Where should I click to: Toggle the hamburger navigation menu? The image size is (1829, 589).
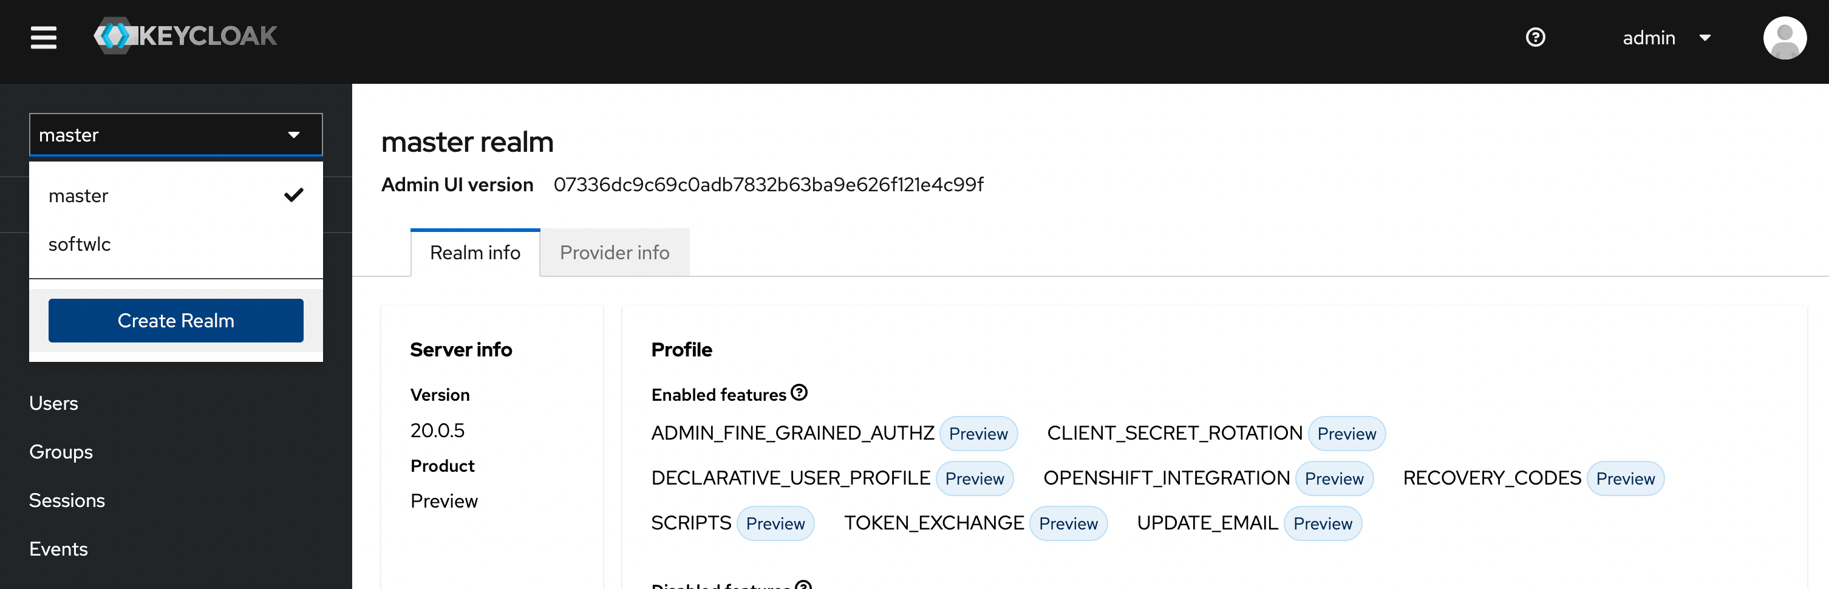[43, 37]
